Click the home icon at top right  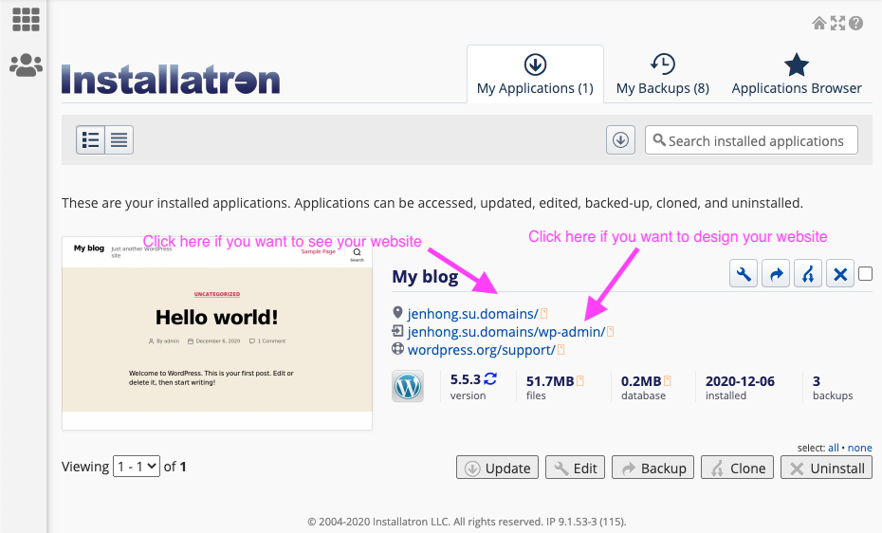819,23
